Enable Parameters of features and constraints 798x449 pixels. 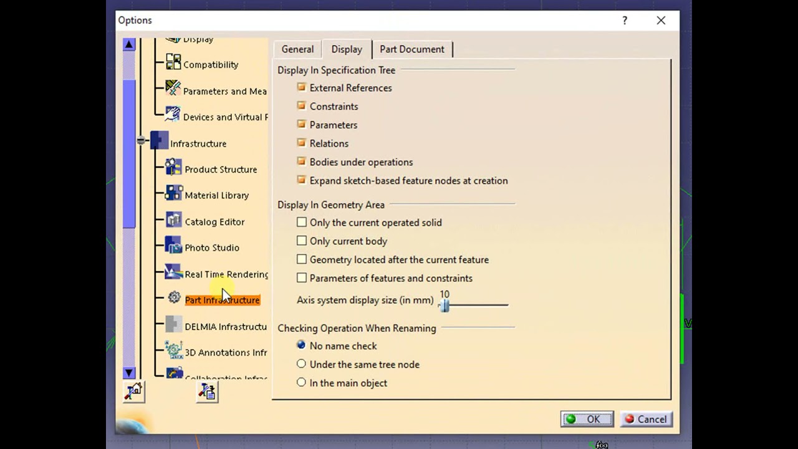[x=302, y=278]
